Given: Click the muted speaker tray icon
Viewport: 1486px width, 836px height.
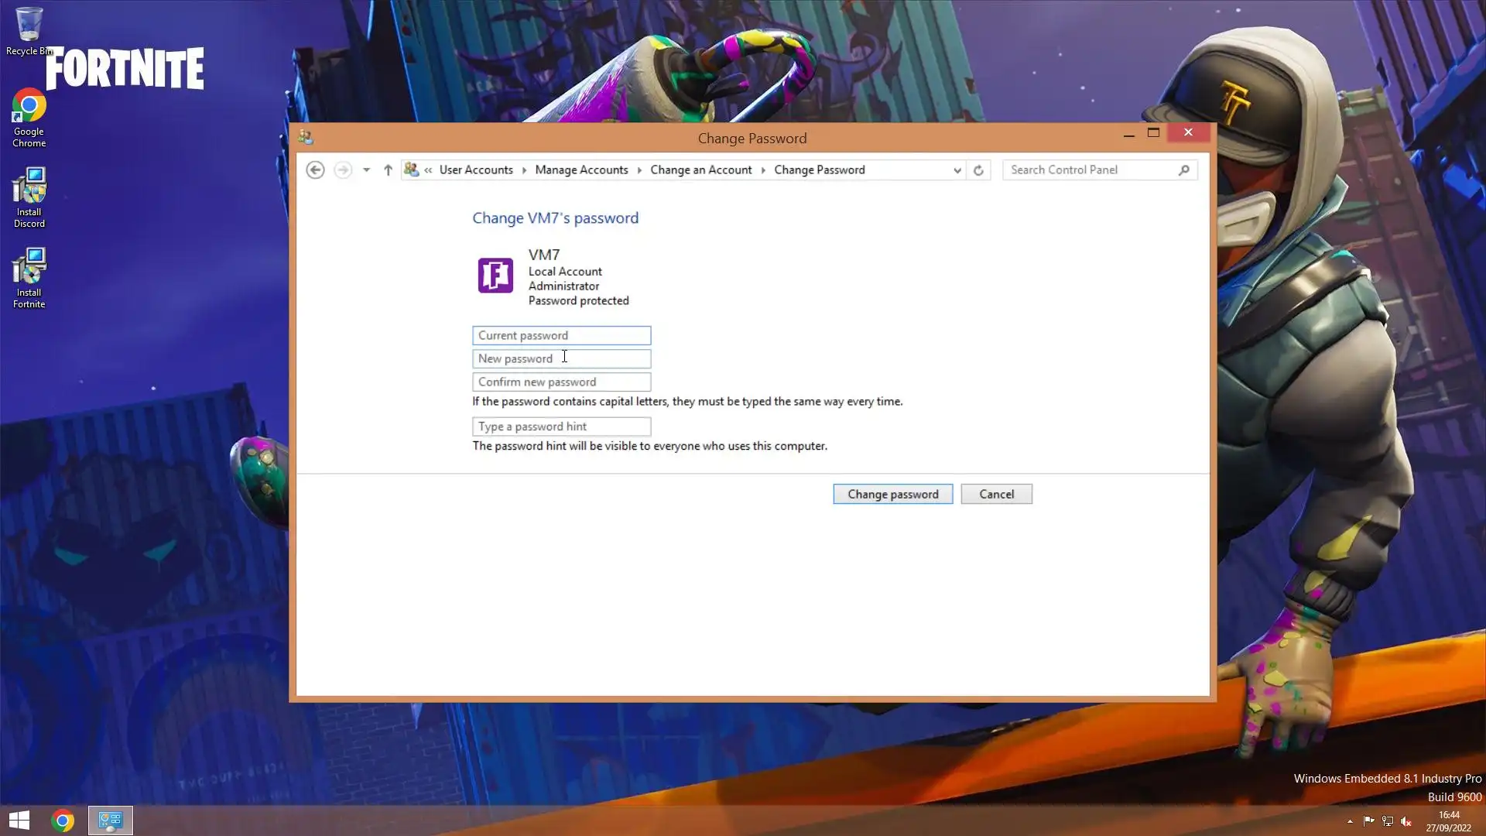Looking at the screenshot, I should click(x=1406, y=821).
